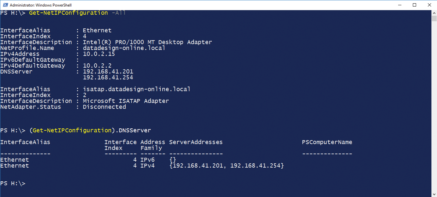This screenshot has width=437, height=197.
Task: Click the scrollbar up arrow
Action: (434, 13)
